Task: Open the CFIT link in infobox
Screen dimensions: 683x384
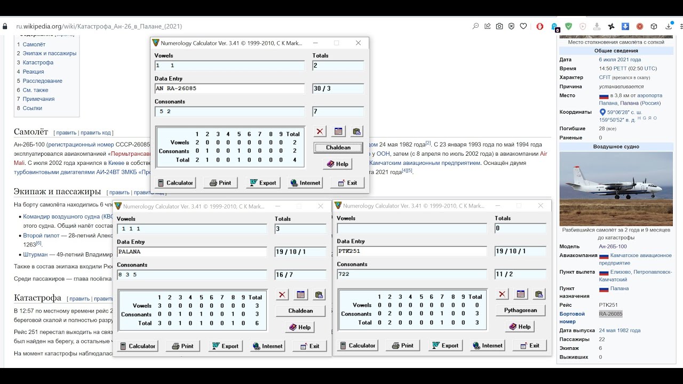Action: 605,77
